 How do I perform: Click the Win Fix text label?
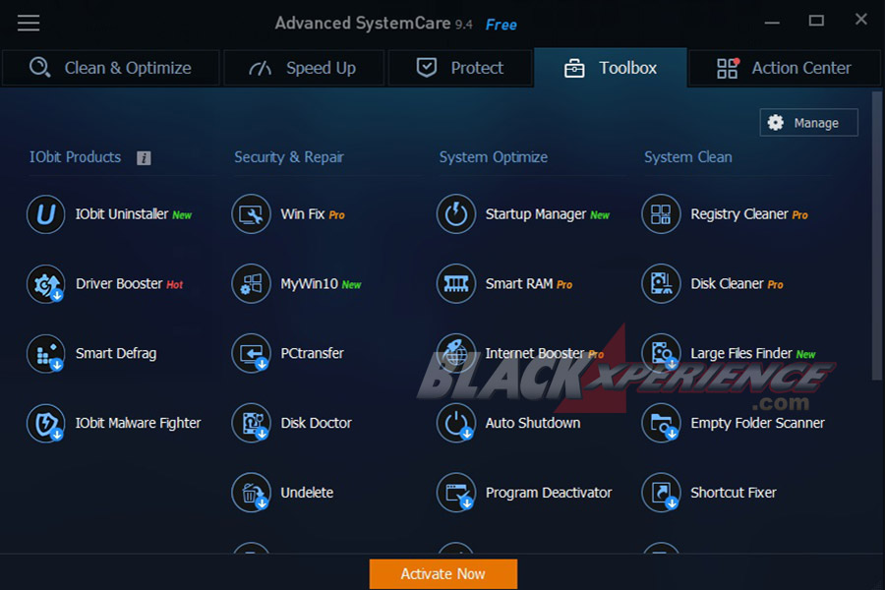pyautogui.click(x=303, y=214)
